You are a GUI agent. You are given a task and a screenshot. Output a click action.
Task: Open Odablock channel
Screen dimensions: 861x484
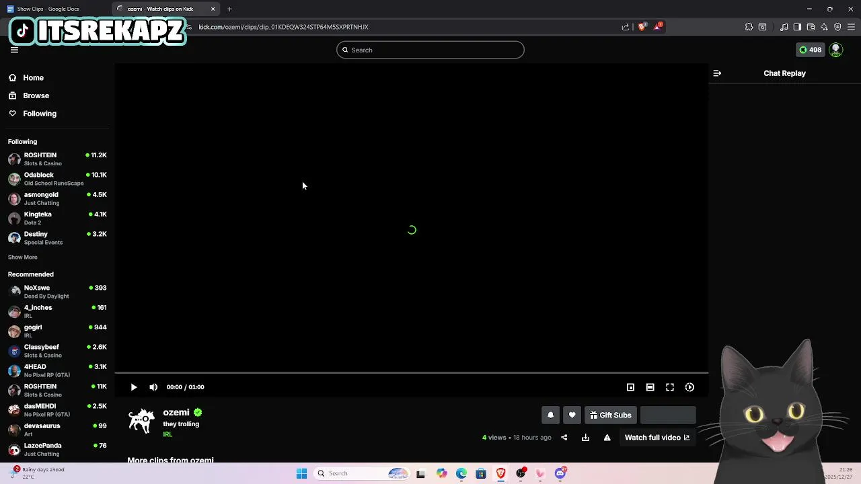(57, 178)
